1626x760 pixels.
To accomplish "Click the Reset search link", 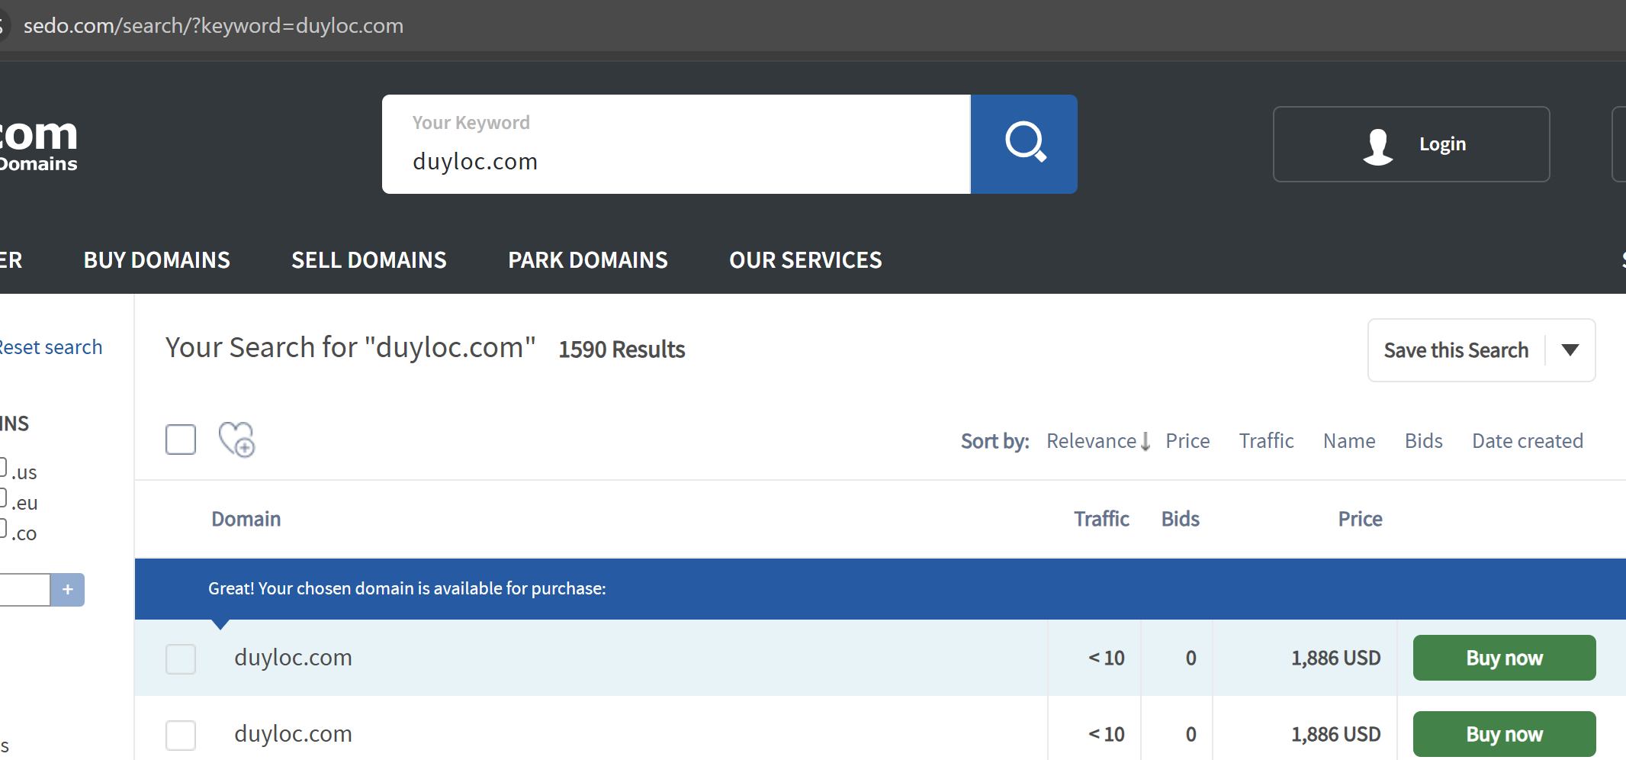I will (x=50, y=347).
